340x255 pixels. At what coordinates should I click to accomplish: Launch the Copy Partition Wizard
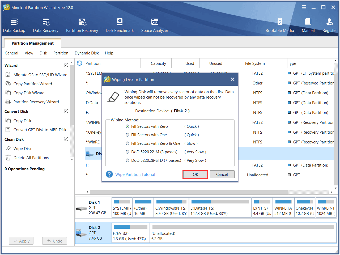29,84
